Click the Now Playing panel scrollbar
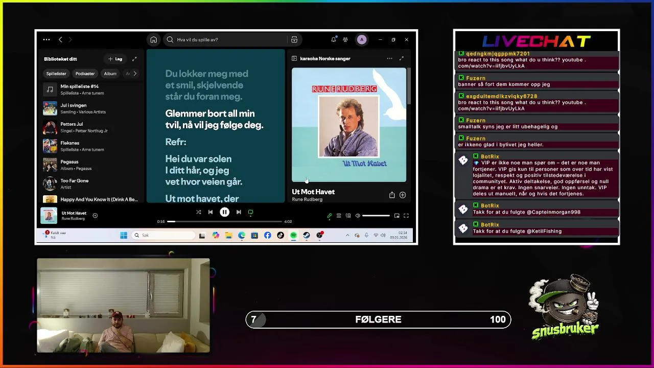Screen dimensions: 654x368 (408, 86)
